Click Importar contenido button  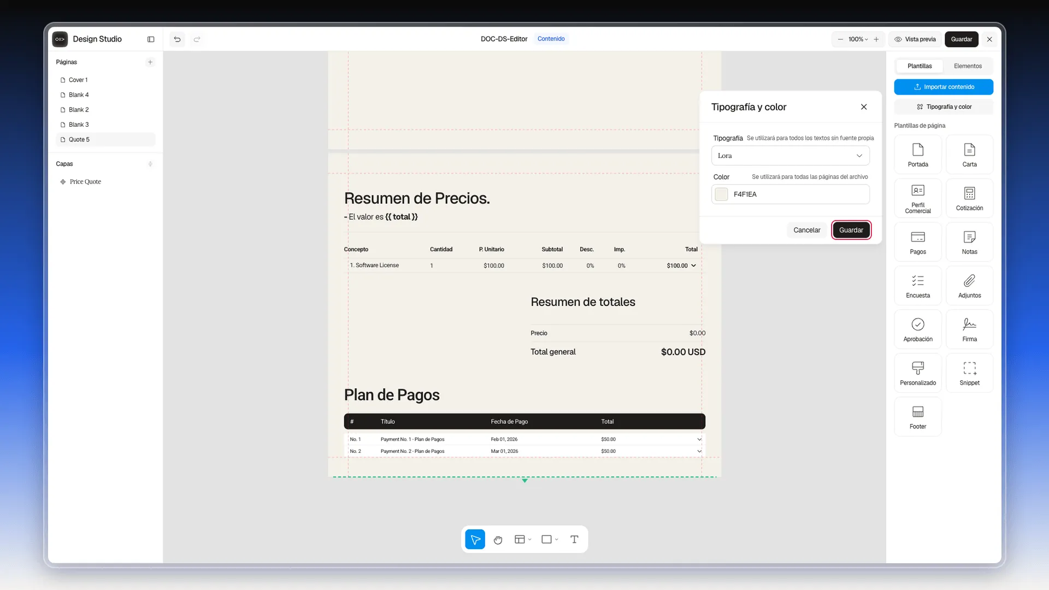tap(944, 87)
